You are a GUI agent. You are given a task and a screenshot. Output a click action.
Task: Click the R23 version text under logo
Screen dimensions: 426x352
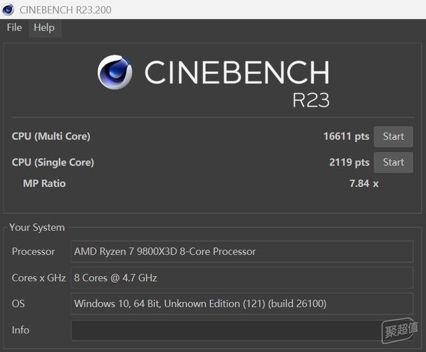pyautogui.click(x=311, y=100)
